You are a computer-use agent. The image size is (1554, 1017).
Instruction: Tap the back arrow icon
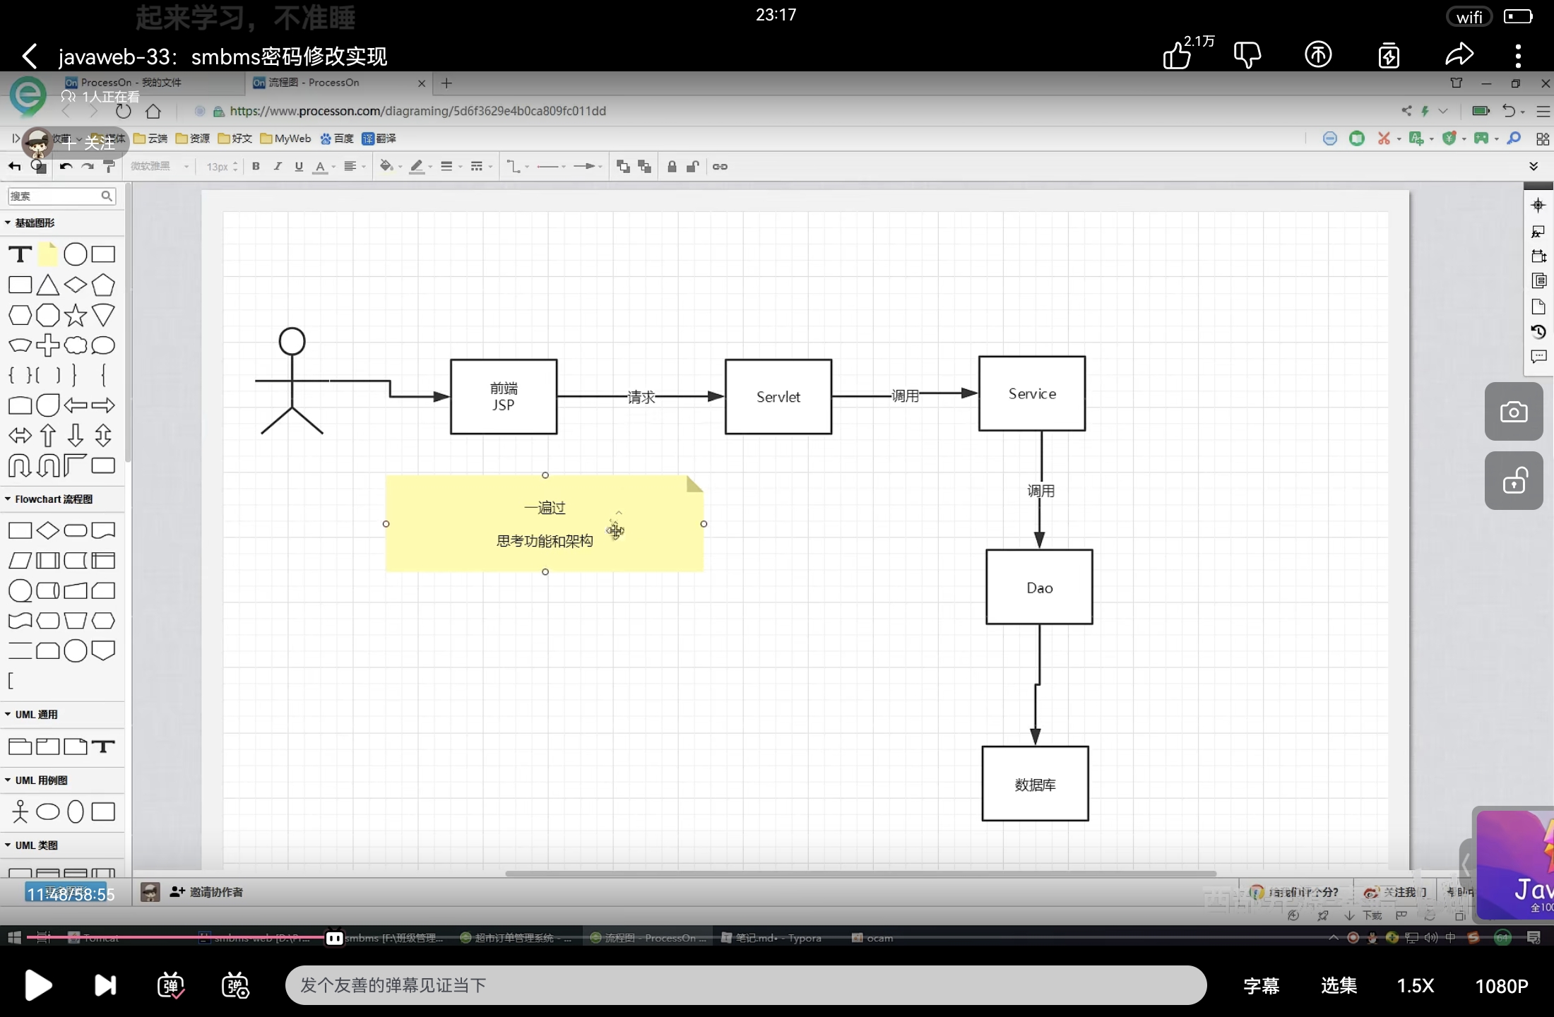pos(30,56)
